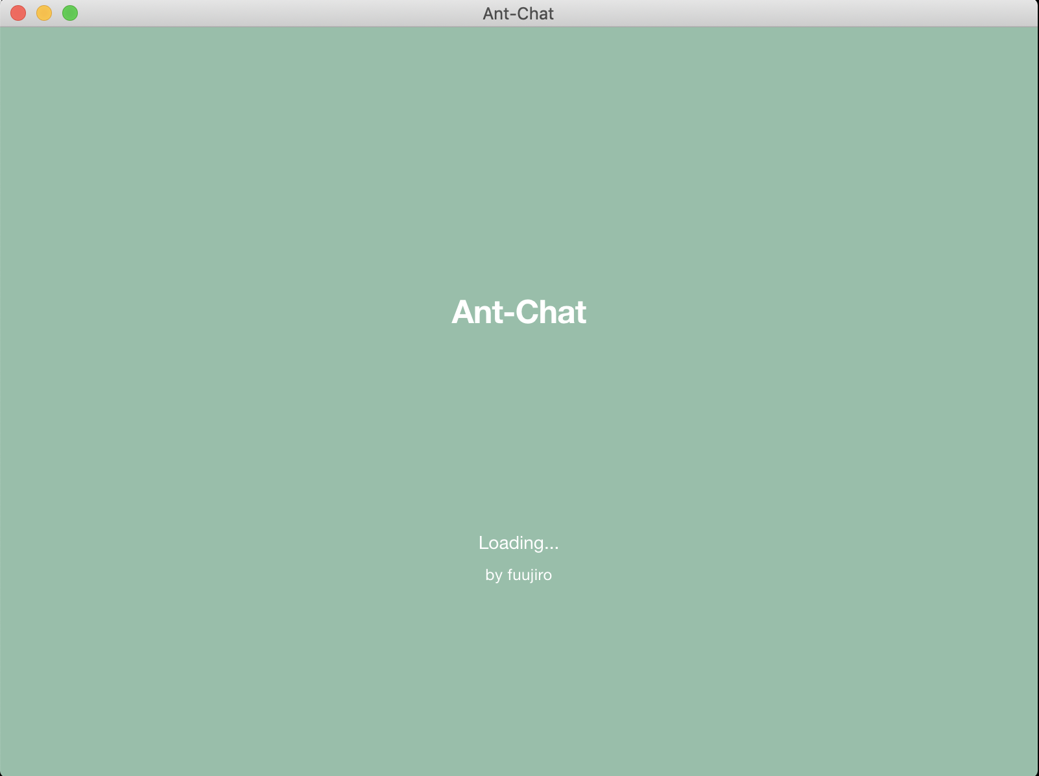1039x776 pixels.
Task: Click the 'by fuujiro' credit text
Action: (519, 575)
